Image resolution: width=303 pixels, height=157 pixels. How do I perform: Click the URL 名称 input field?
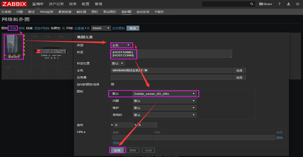coord(133,137)
